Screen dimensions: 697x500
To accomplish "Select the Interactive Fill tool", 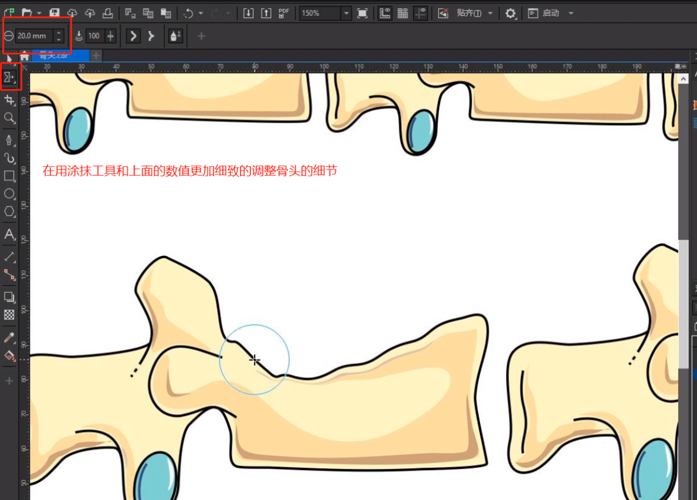I will pyautogui.click(x=9, y=355).
